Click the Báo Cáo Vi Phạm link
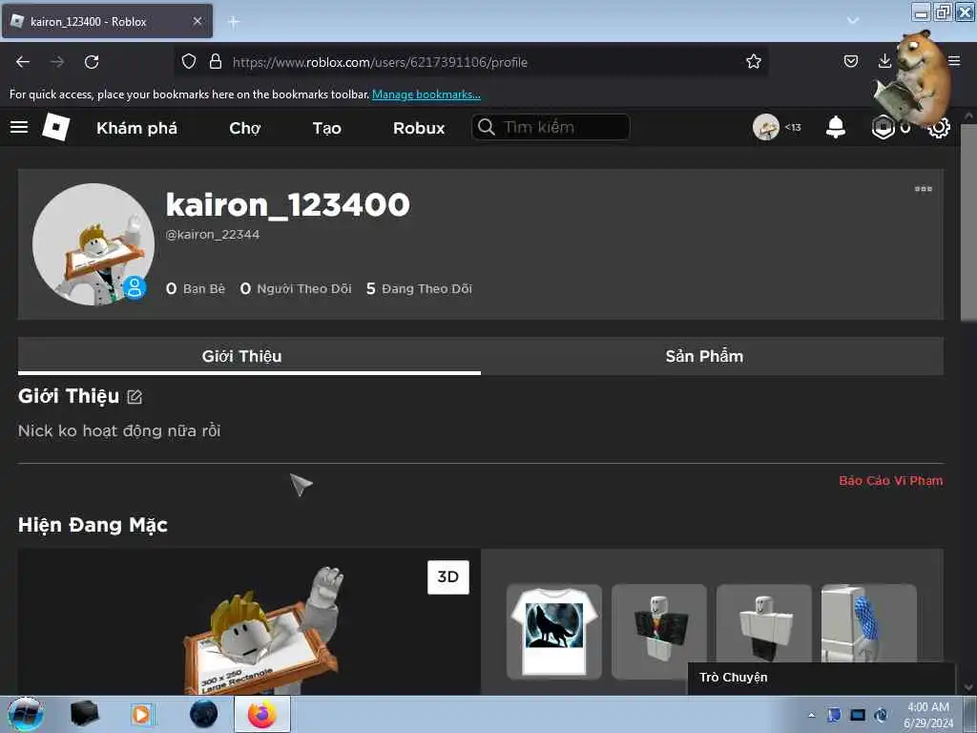The height and width of the screenshot is (733, 977). [x=890, y=481]
